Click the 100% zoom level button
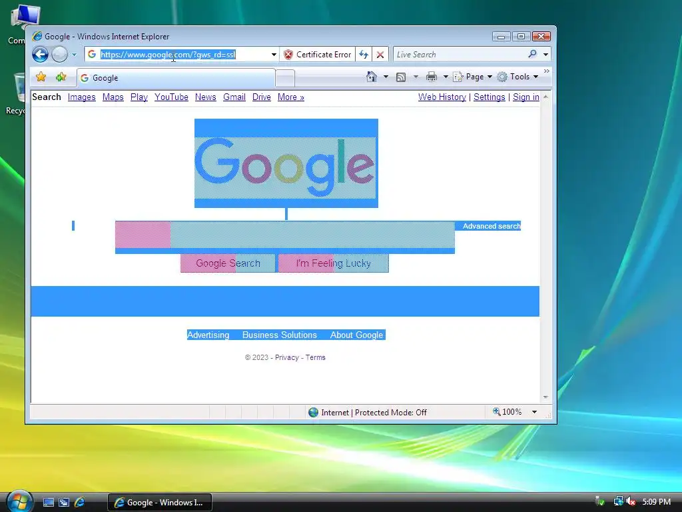Image resolution: width=682 pixels, height=512 pixels. click(507, 412)
